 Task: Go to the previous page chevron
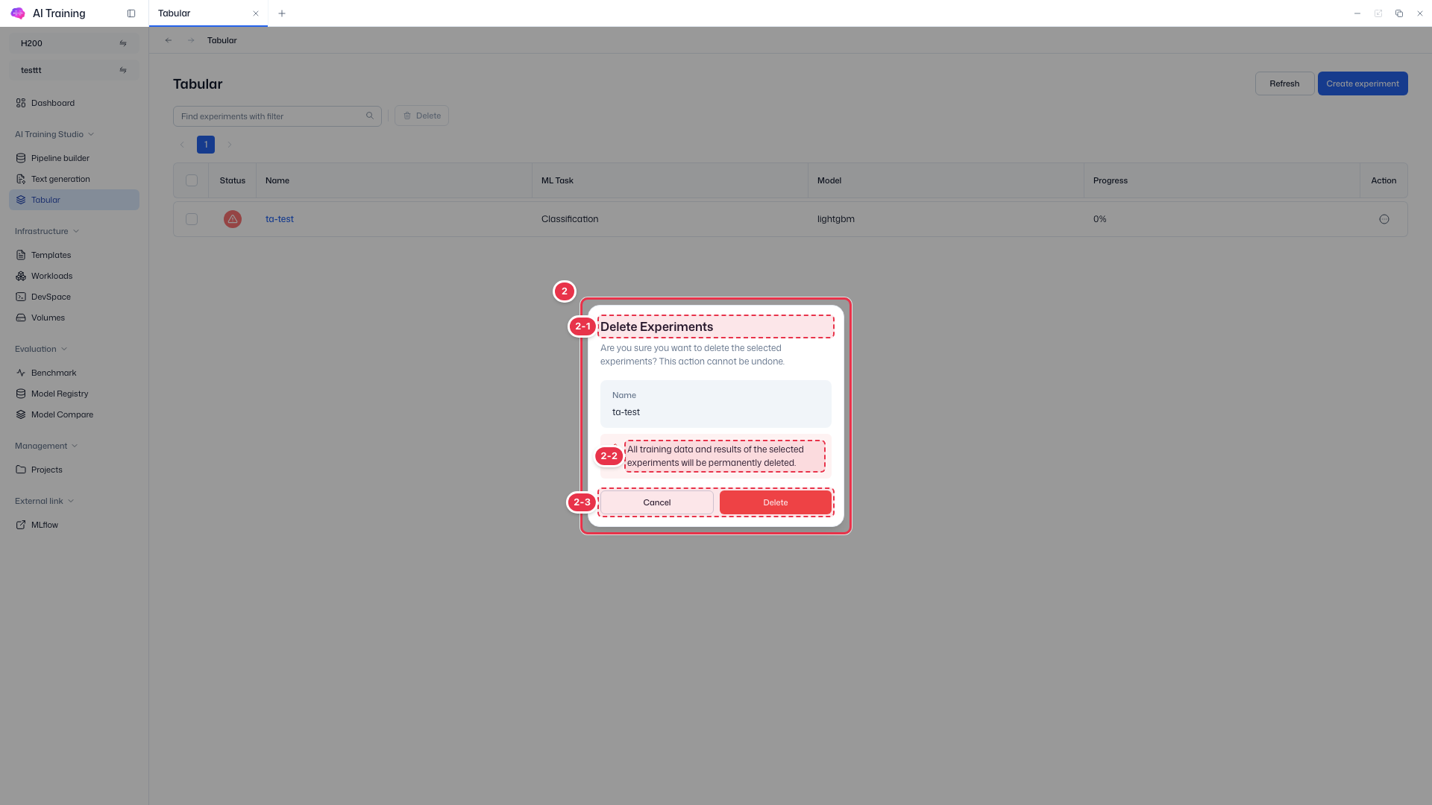point(182,145)
